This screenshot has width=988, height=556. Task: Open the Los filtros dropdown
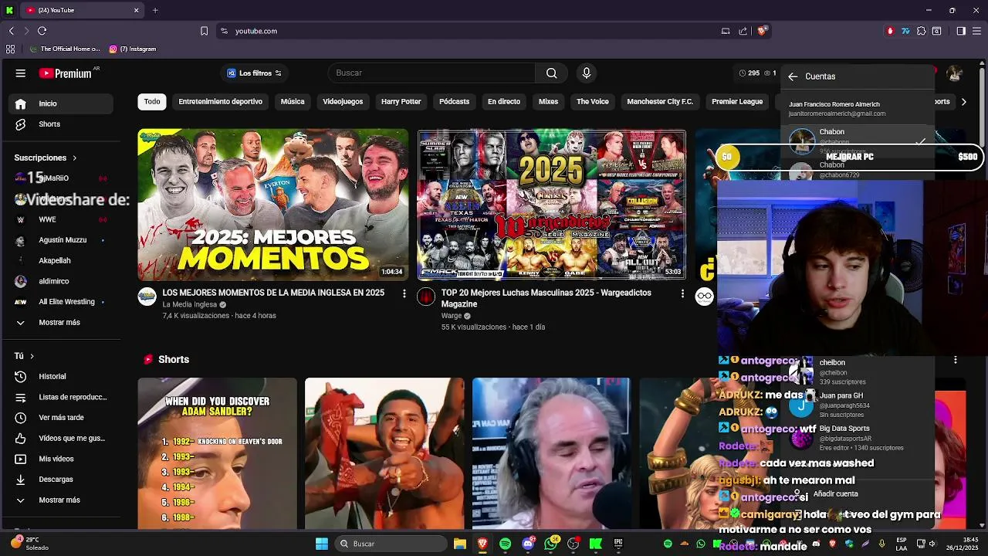click(x=255, y=73)
